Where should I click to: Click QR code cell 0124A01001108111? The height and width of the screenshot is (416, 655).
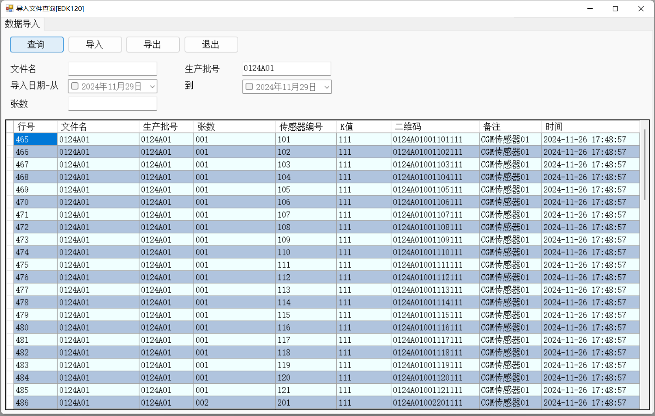435,227
